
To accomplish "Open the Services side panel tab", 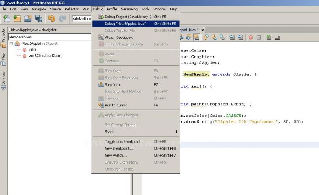I will 3,80.
